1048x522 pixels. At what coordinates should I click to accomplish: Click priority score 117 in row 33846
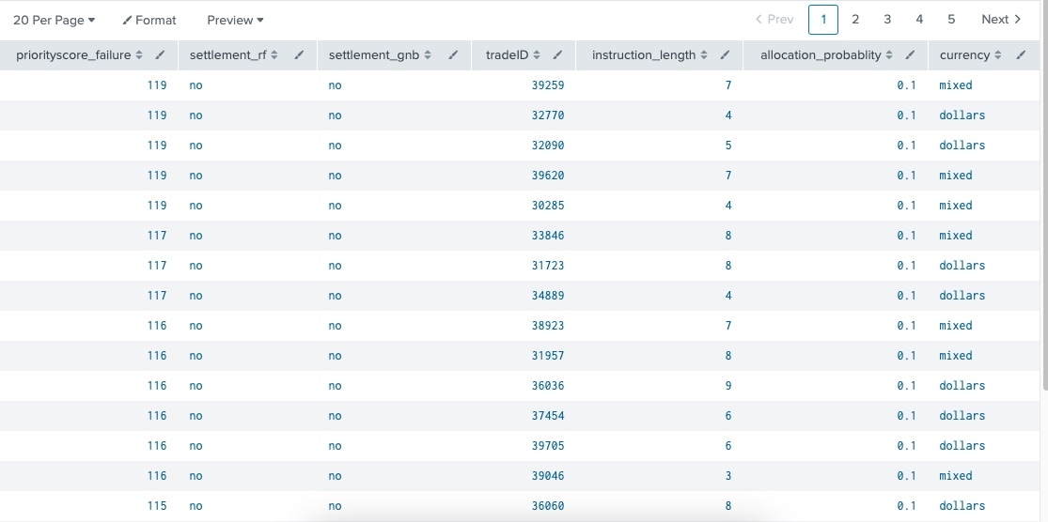click(157, 236)
